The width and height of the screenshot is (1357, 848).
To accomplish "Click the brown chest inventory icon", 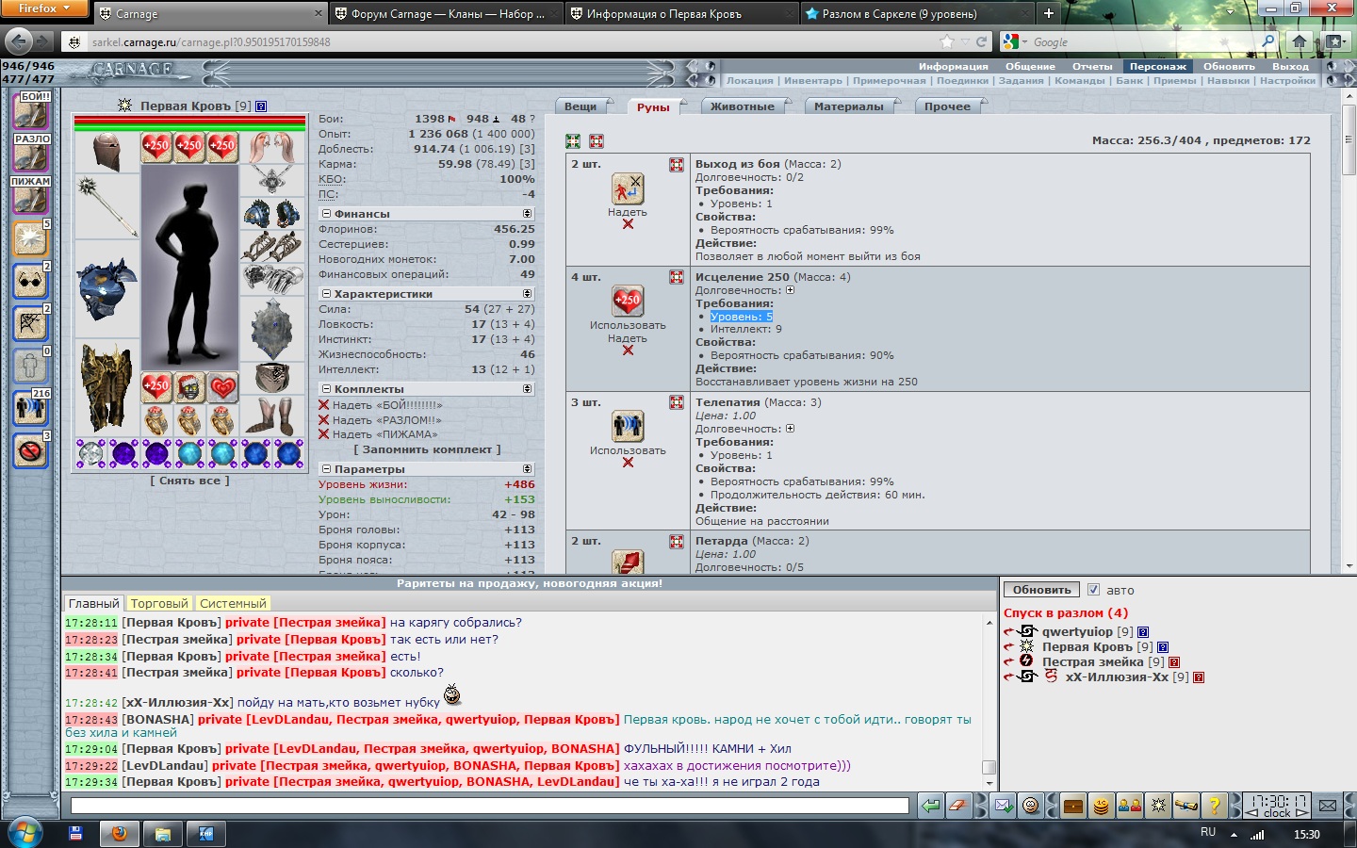I will pyautogui.click(x=1072, y=806).
